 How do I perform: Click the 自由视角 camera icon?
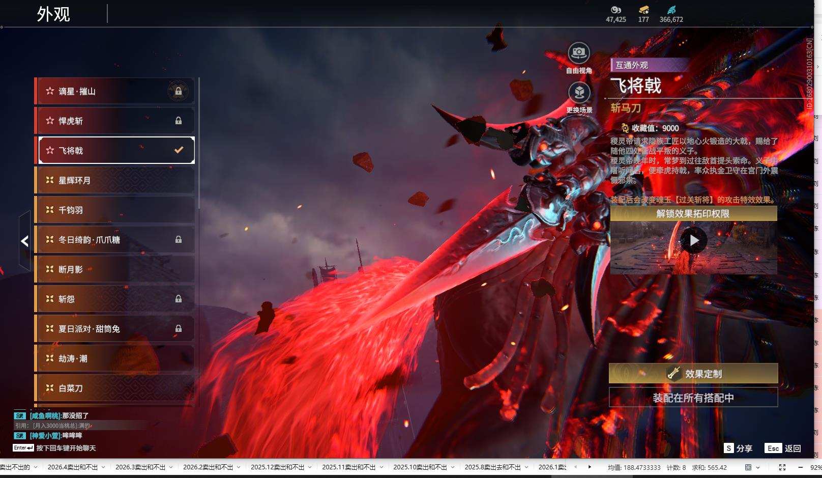(579, 52)
